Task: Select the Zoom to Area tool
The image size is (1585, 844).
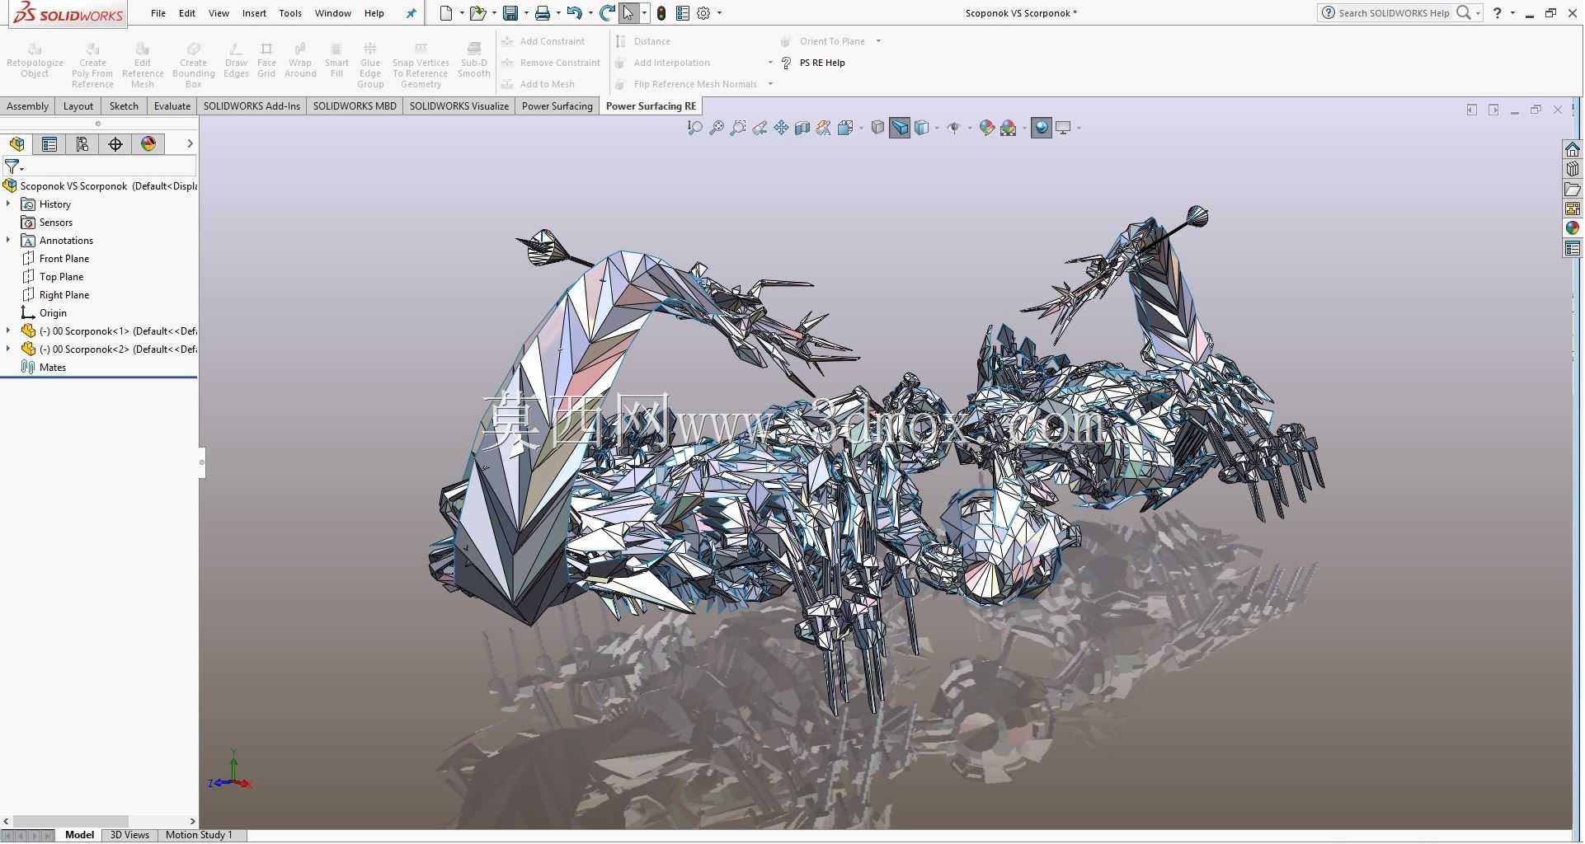Action: click(x=738, y=128)
